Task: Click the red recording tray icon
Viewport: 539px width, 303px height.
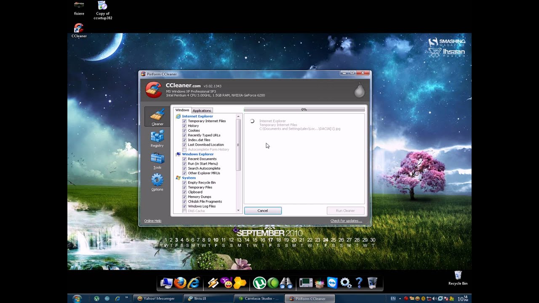Action: coord(406,298)
